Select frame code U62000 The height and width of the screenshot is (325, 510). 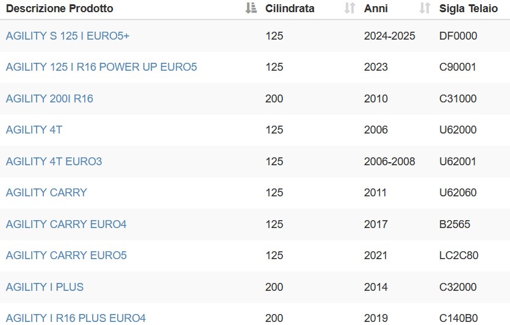click(x=458, y=130)
